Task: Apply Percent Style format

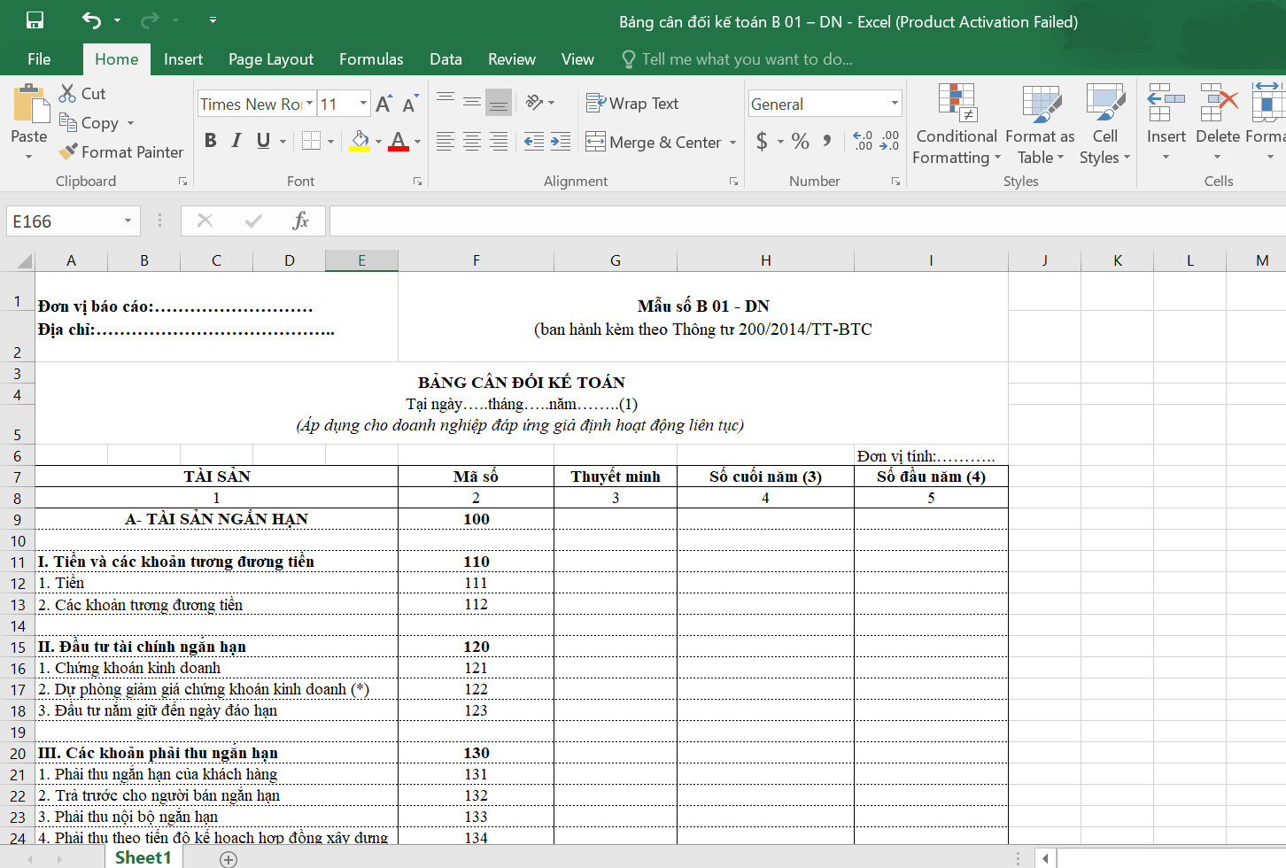Action: click(x=801, y=141)
